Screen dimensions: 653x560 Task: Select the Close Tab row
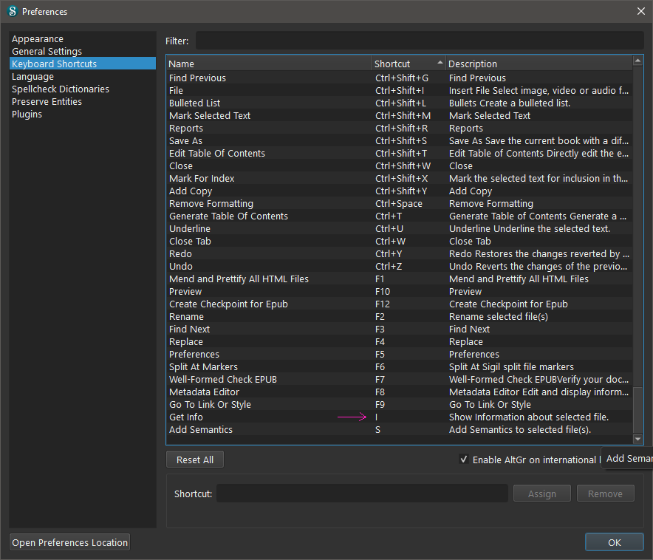click(400, 241)
